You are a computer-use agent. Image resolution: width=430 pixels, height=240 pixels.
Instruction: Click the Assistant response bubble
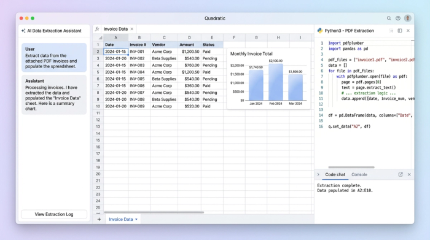tap(54, 95)
